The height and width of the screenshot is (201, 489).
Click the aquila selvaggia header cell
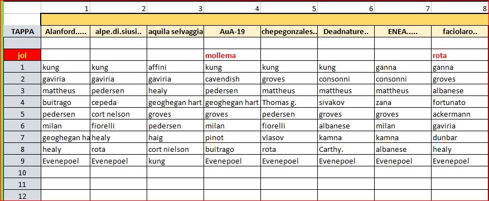(175, 31)
